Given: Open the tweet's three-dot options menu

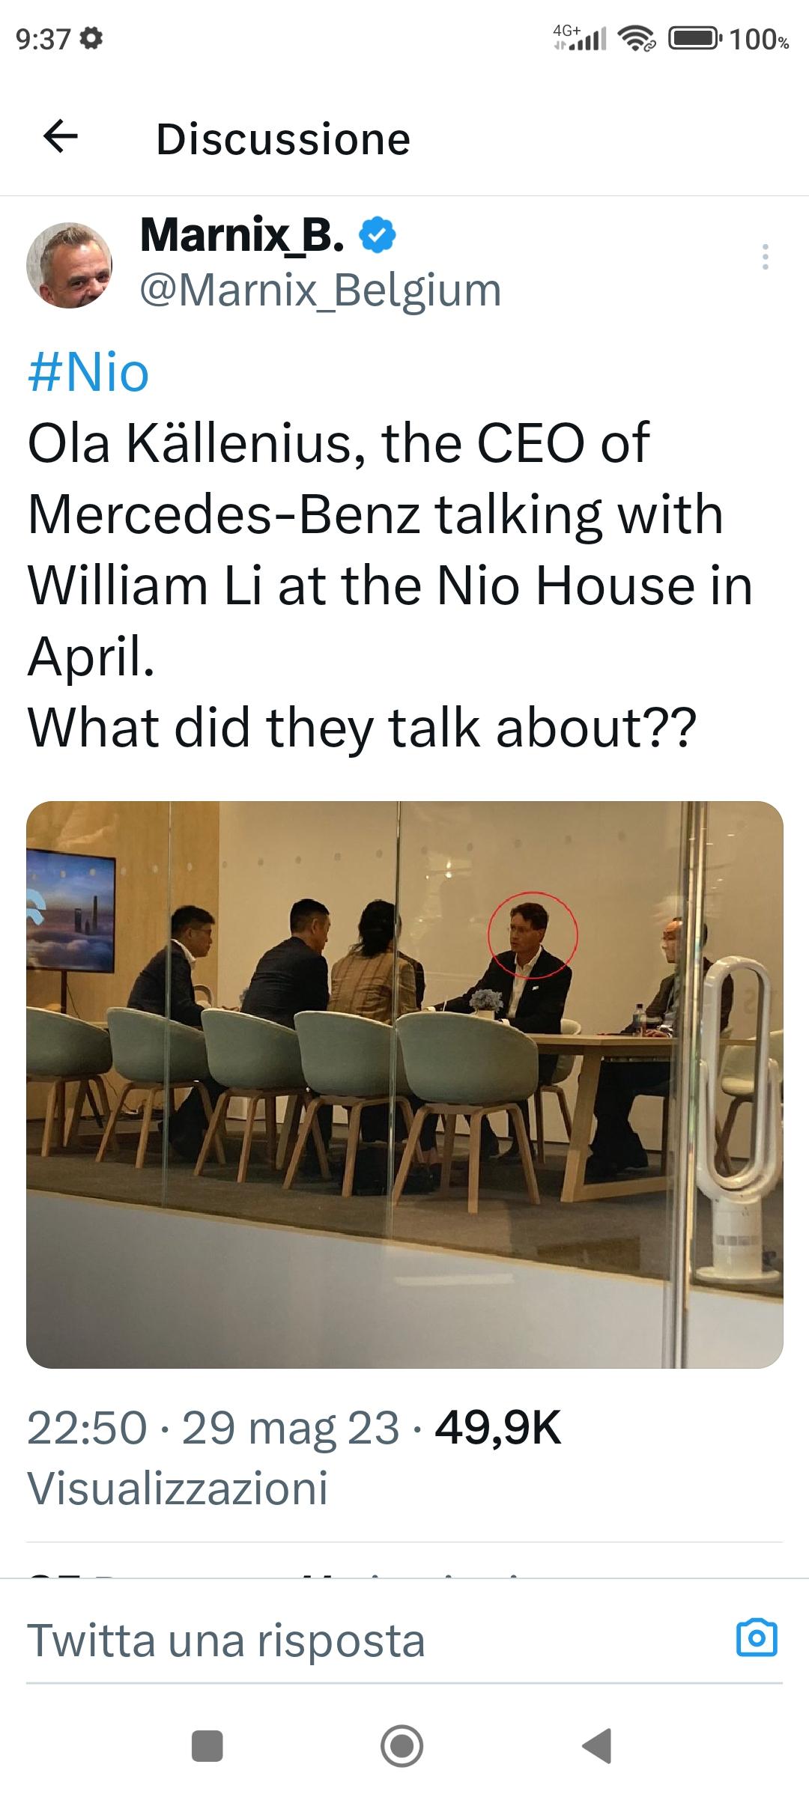Looking at the screenshot, I should 765,257.
